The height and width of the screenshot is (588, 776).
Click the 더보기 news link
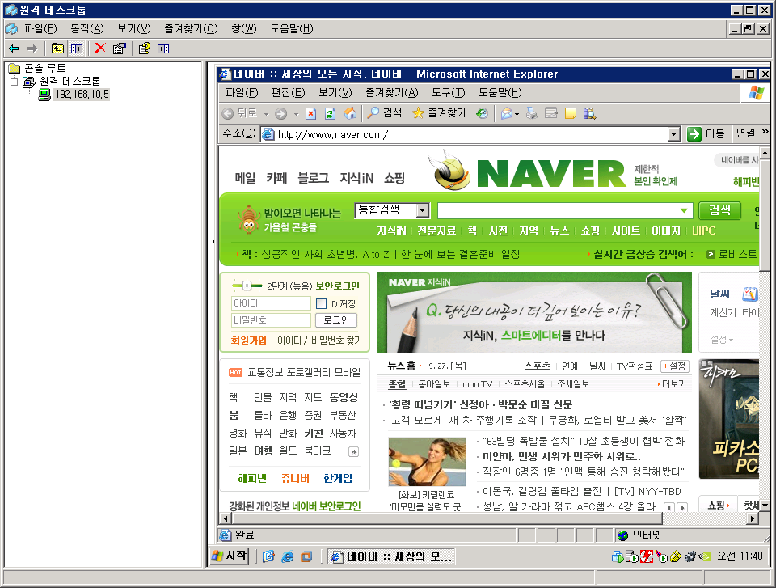pyautogui.click(x=673, y=384)
